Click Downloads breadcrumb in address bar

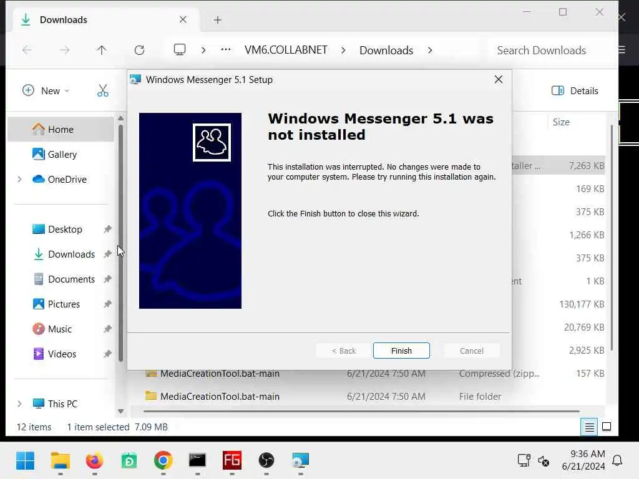point(386,50)
